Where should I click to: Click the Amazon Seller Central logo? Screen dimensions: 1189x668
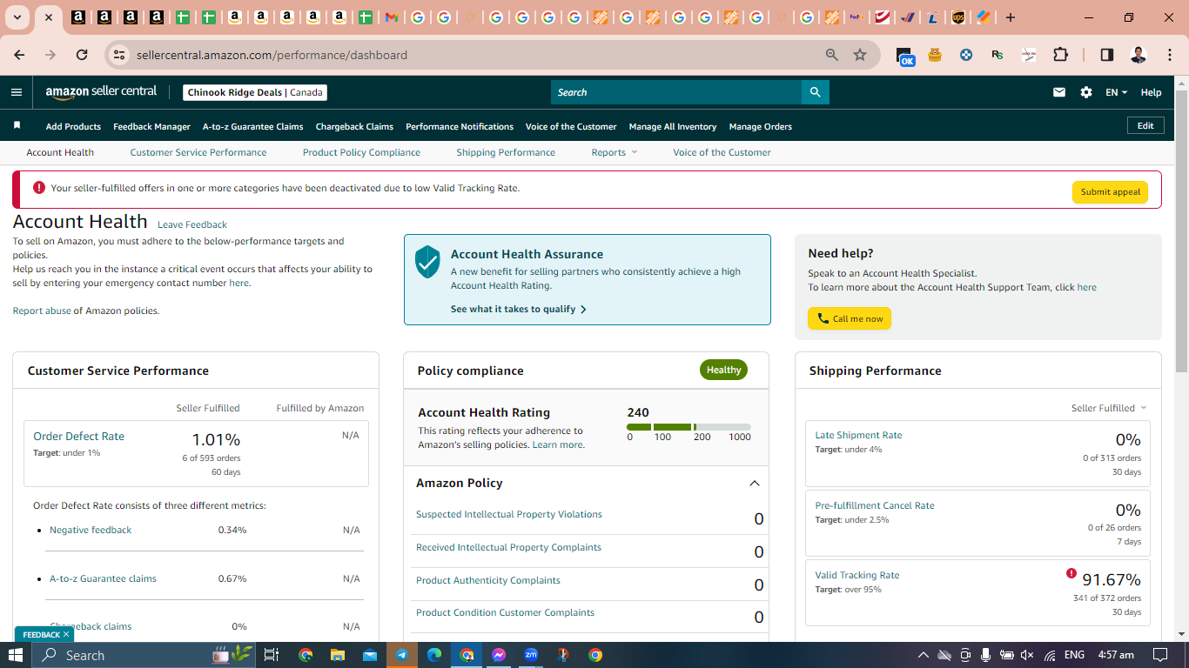click(x=101, y=92)
